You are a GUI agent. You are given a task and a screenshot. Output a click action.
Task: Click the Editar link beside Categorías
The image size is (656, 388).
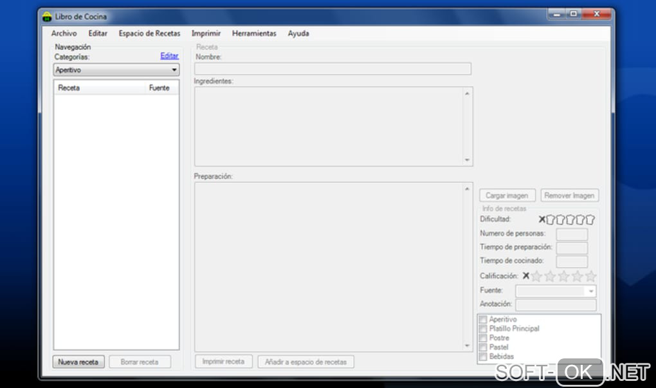pos(169,56)
